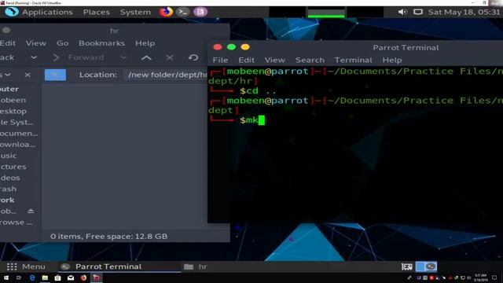Open Microsoft Store from Windows taskbar
Viewport: 503px width, 283px height.
[57, 277]
